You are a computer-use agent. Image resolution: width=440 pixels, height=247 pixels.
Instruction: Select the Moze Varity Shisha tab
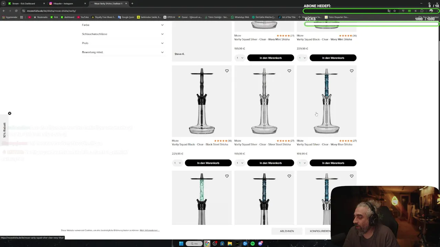click(108, 3)
